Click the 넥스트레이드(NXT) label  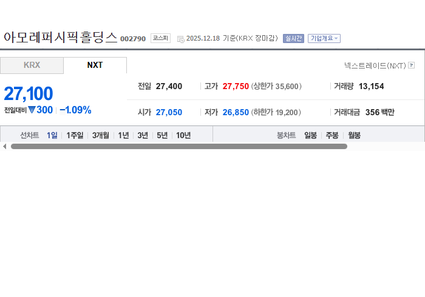click(x=375, y=65)
